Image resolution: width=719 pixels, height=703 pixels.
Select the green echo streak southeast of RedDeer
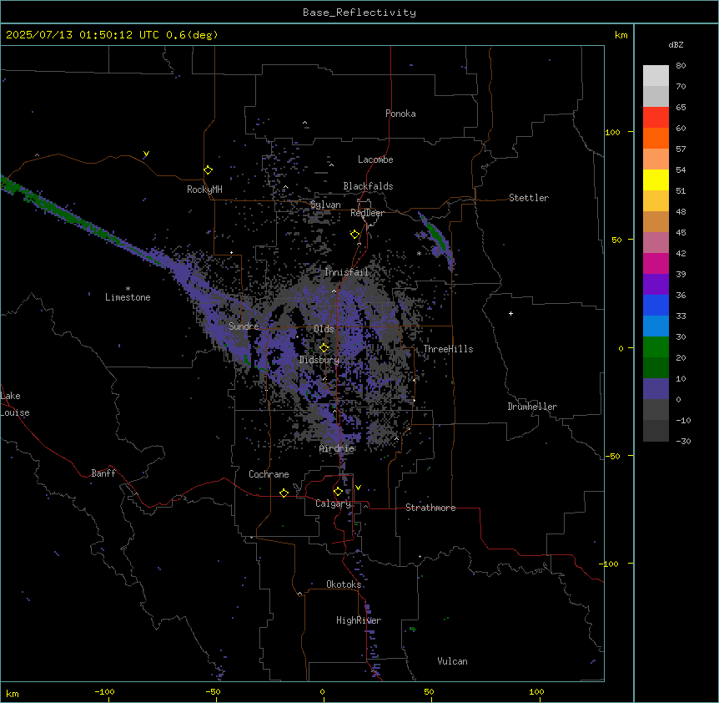[x=436, y=237]
